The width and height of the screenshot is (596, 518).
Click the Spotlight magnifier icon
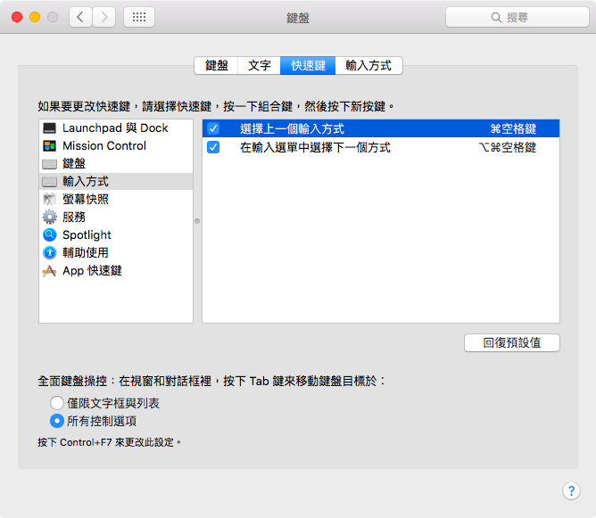(x=49, y=234)
